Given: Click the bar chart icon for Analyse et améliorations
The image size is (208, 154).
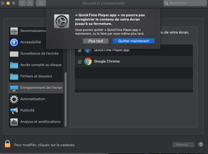Looking at the screenshot, I should pyautogui.click(x=14, y=122).
